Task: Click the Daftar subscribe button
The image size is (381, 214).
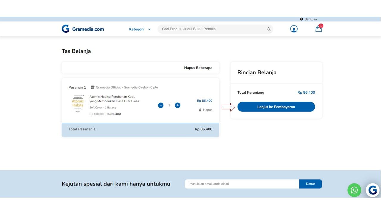Action: click(x=310, y=184)
